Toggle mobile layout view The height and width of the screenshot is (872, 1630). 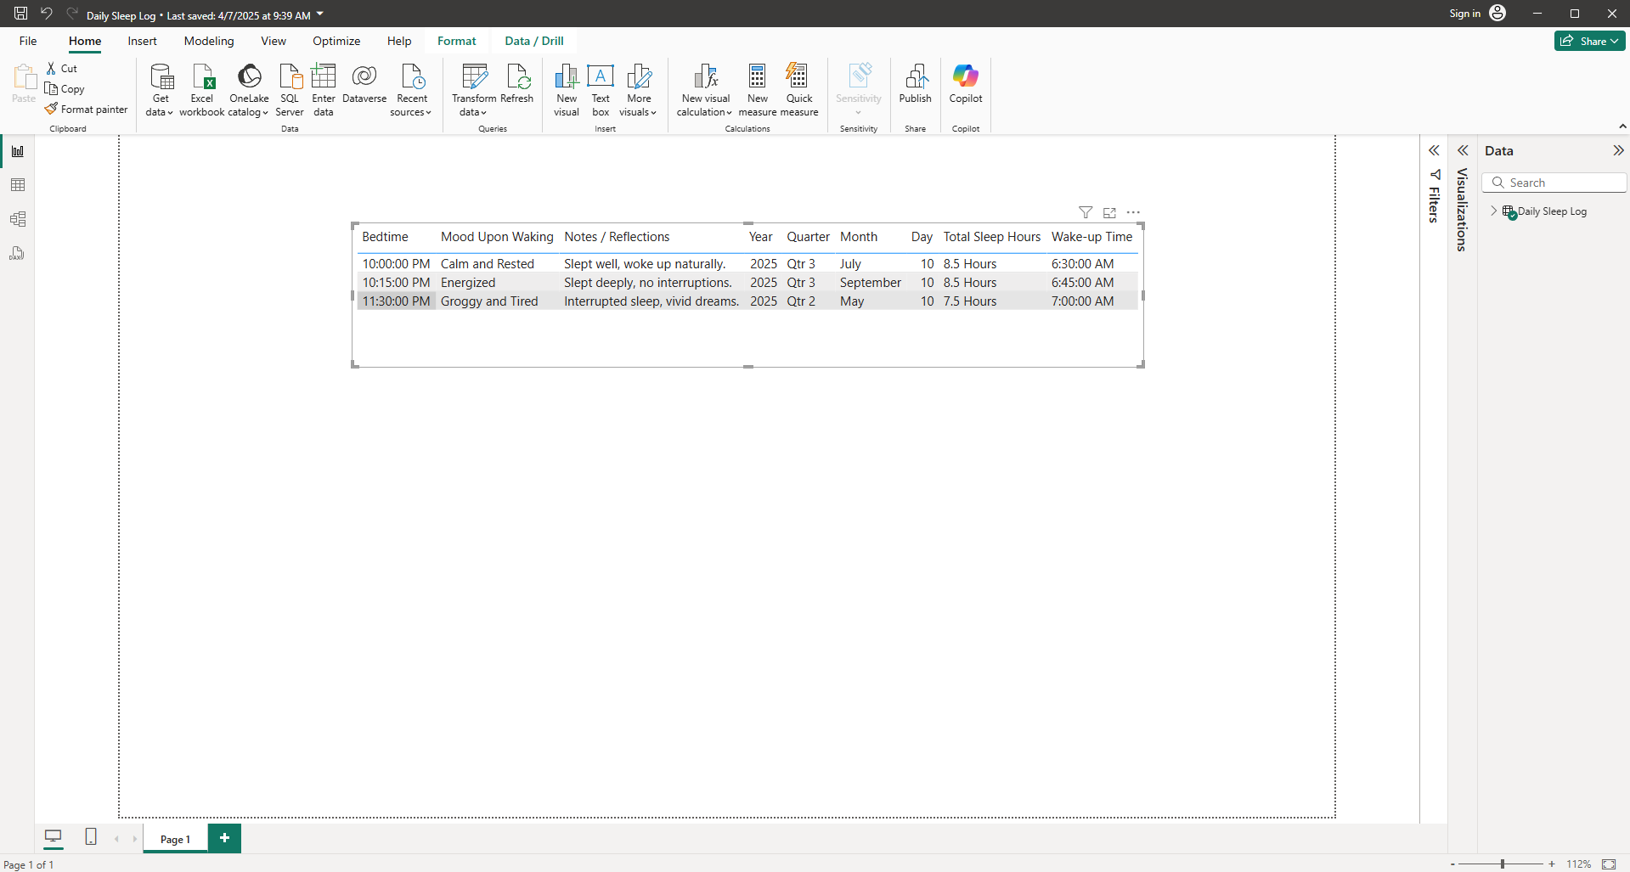tap(91, 837)
